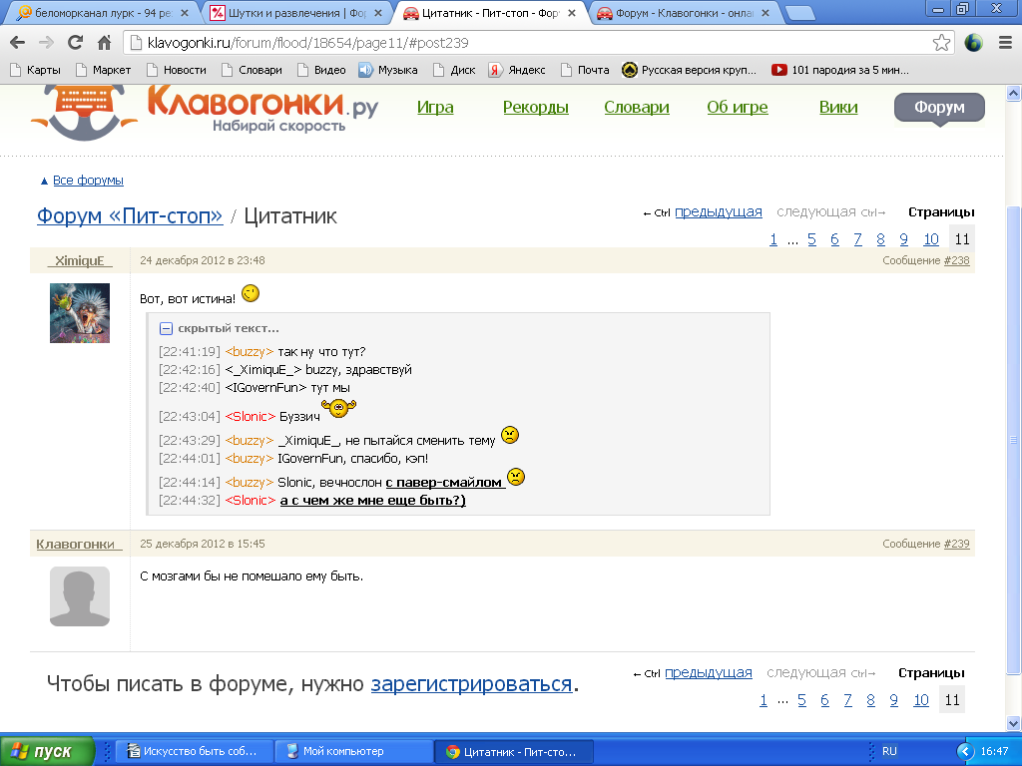This screenshot has width=1022, height=766.
Task: Go to page 1 in top pagination
Action: (773, 239)
